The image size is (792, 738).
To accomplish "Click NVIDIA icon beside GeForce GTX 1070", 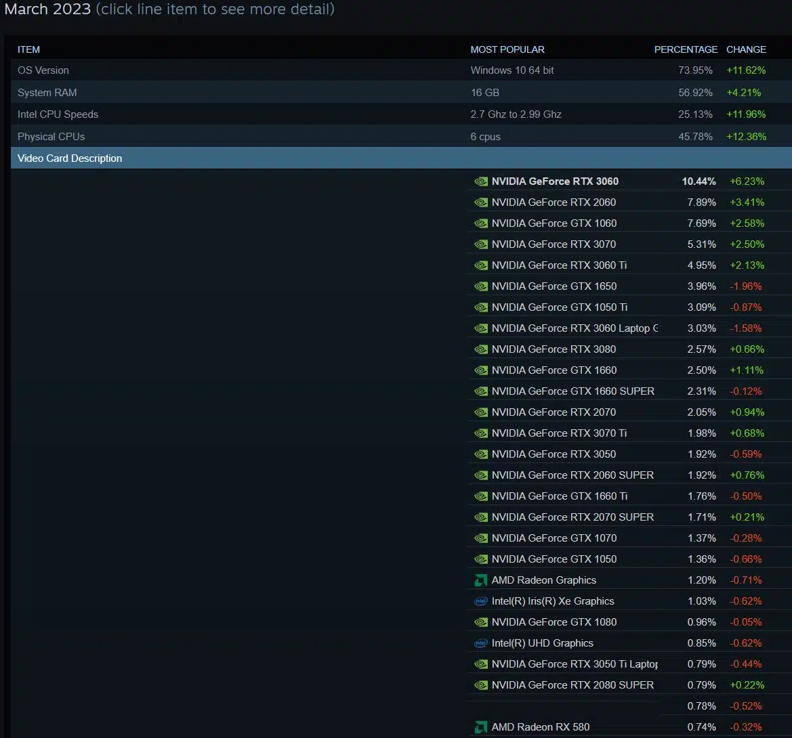I will pos(481,538).
